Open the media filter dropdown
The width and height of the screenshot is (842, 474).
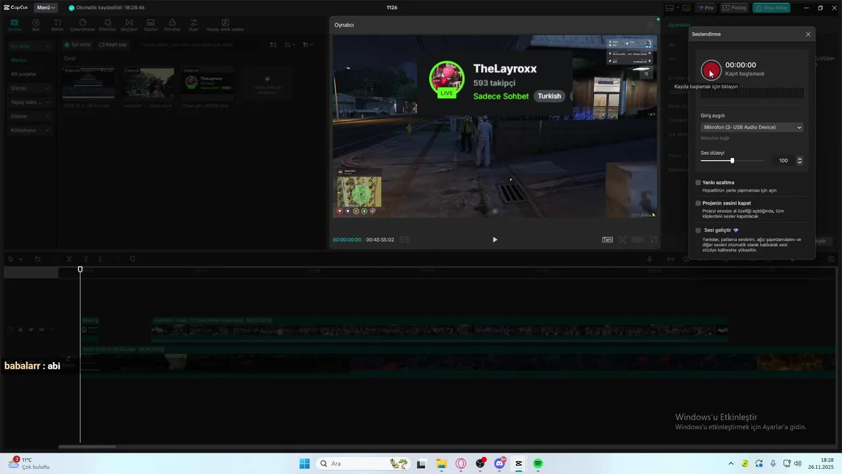click(x=308, y=45)
